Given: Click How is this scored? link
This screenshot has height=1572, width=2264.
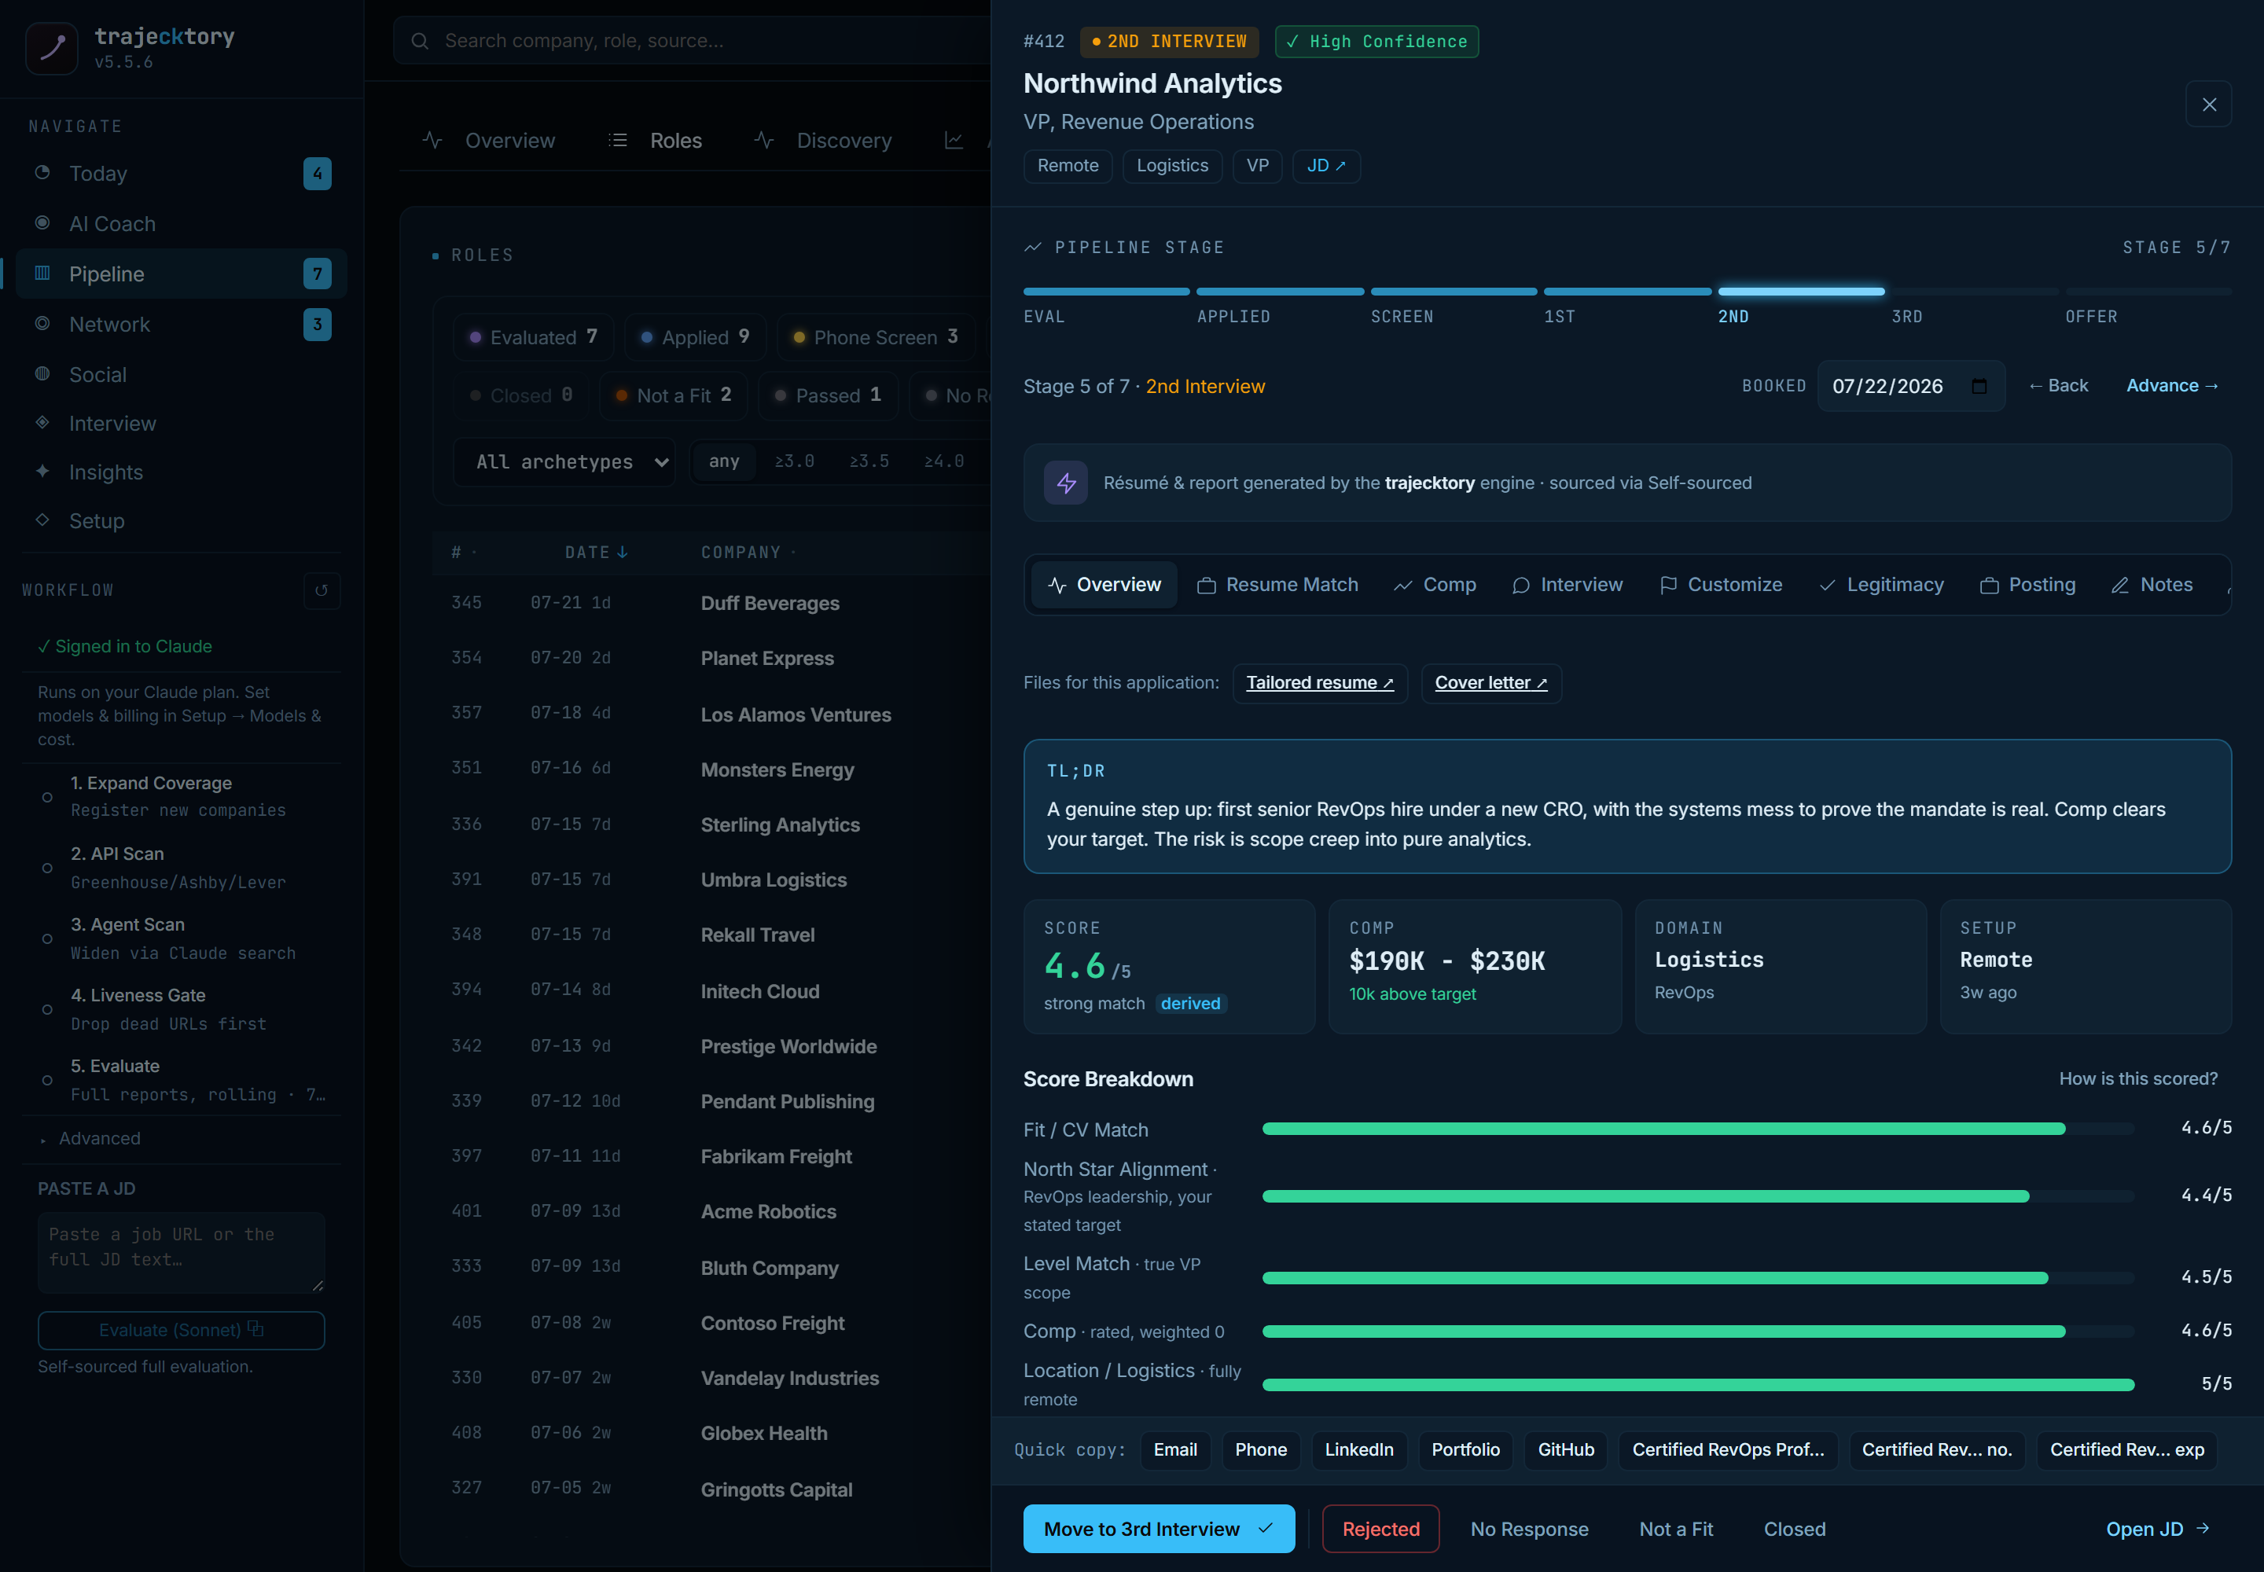Looking at the screenshot, I should [x=2138, y=1078].
